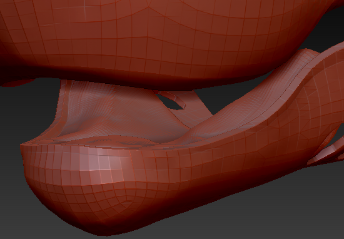
Task: Select the curved dense band sweeping up to the right
Action: [x=252, y=92]
